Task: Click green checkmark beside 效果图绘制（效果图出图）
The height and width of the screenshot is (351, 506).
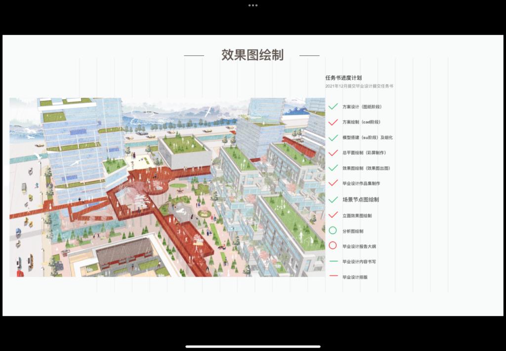Action: coord(333,168)
